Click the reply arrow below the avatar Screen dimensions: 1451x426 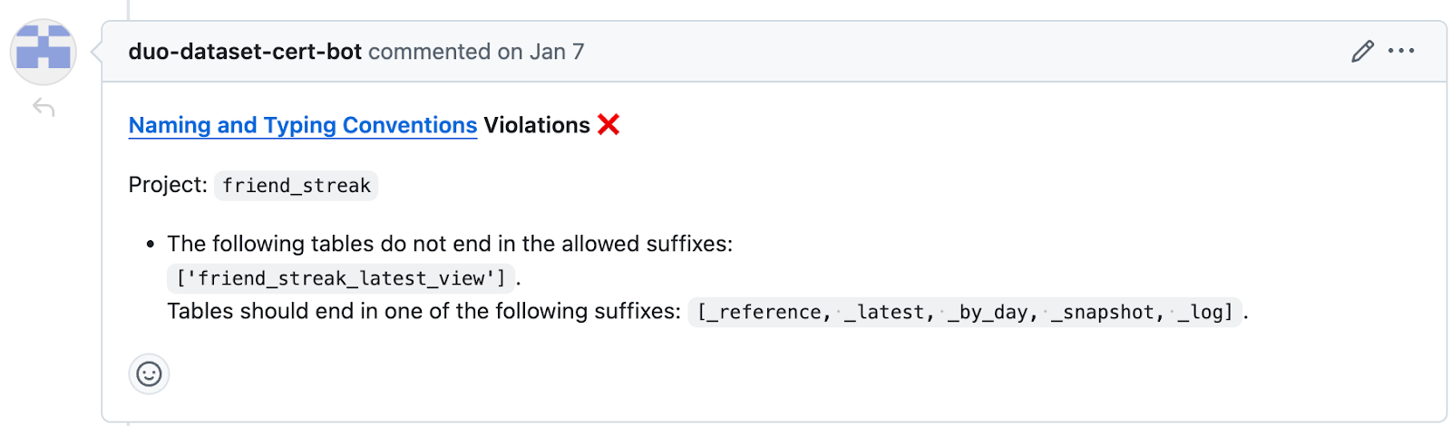click(x=44, y=108)
